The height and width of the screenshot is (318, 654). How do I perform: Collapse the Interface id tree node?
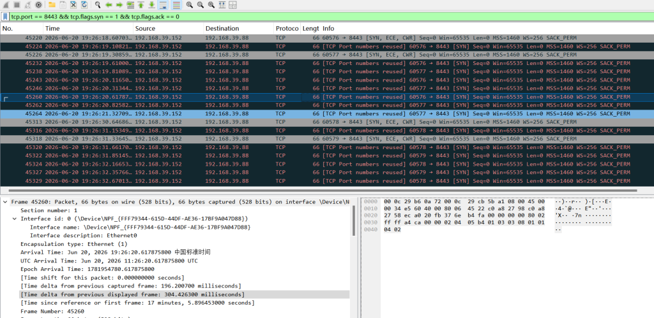click(15, 219)
